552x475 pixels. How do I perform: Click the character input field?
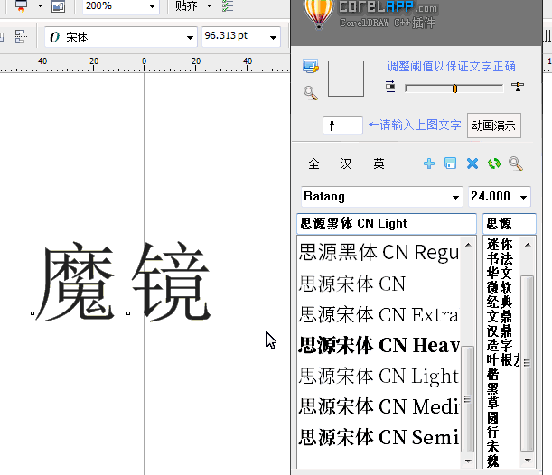point(342,126)
